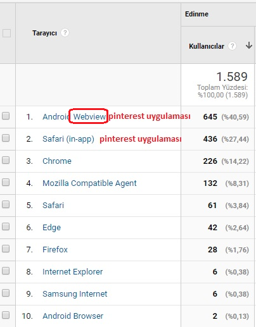The image size is (256, 327).
Task: Mark the Safari (in-app) row checkbox
Action: [6, 138]
